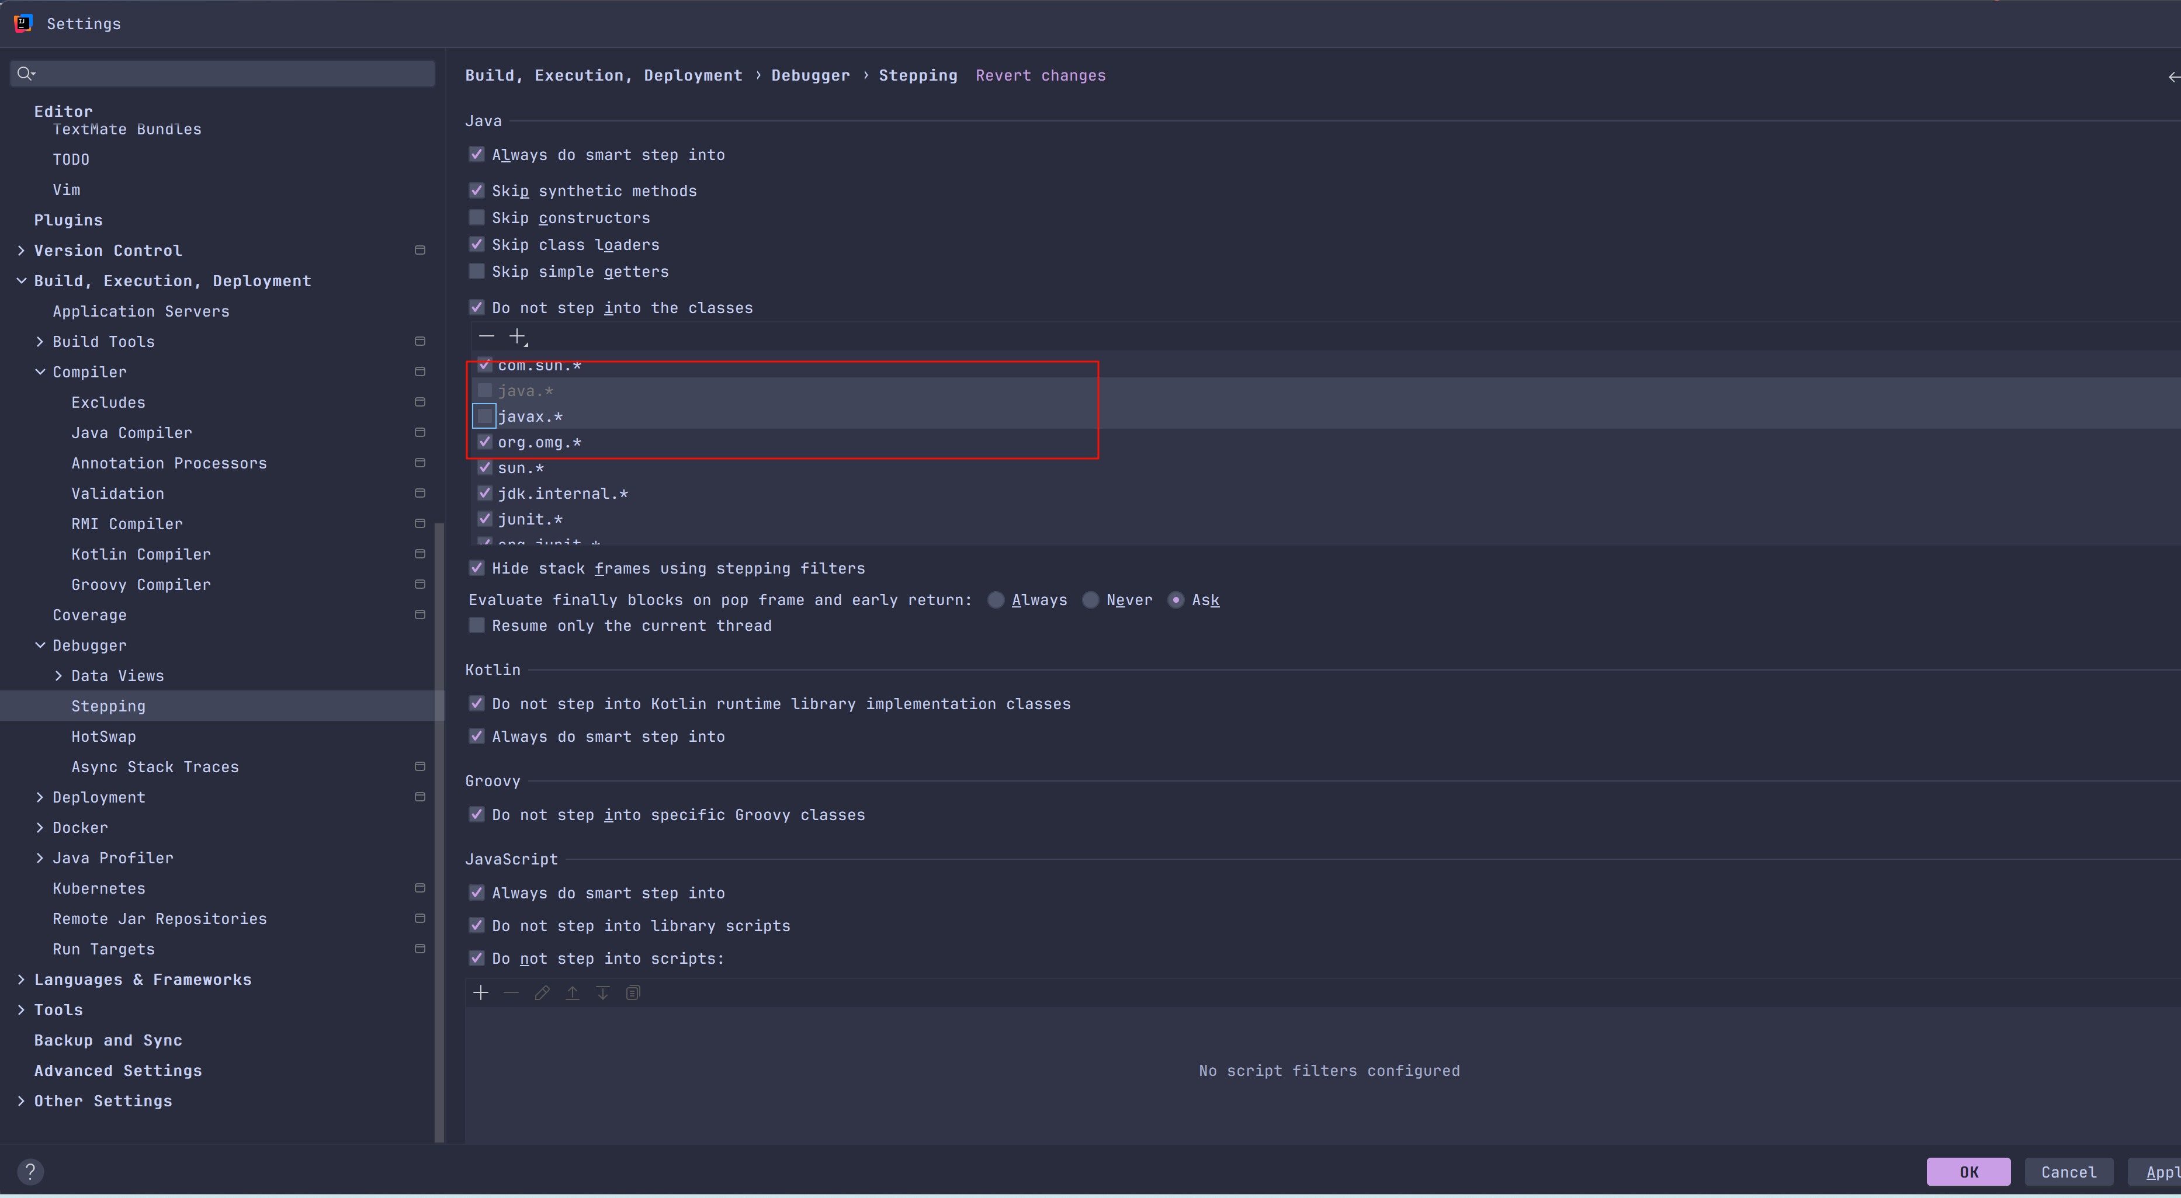Click project-level icon beside Version Control
This screenshot has width=2181, height=1198.
(419, 251)
